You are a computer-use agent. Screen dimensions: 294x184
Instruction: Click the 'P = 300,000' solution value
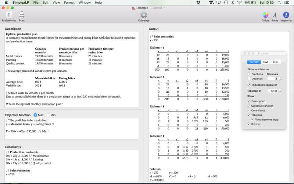157,180
